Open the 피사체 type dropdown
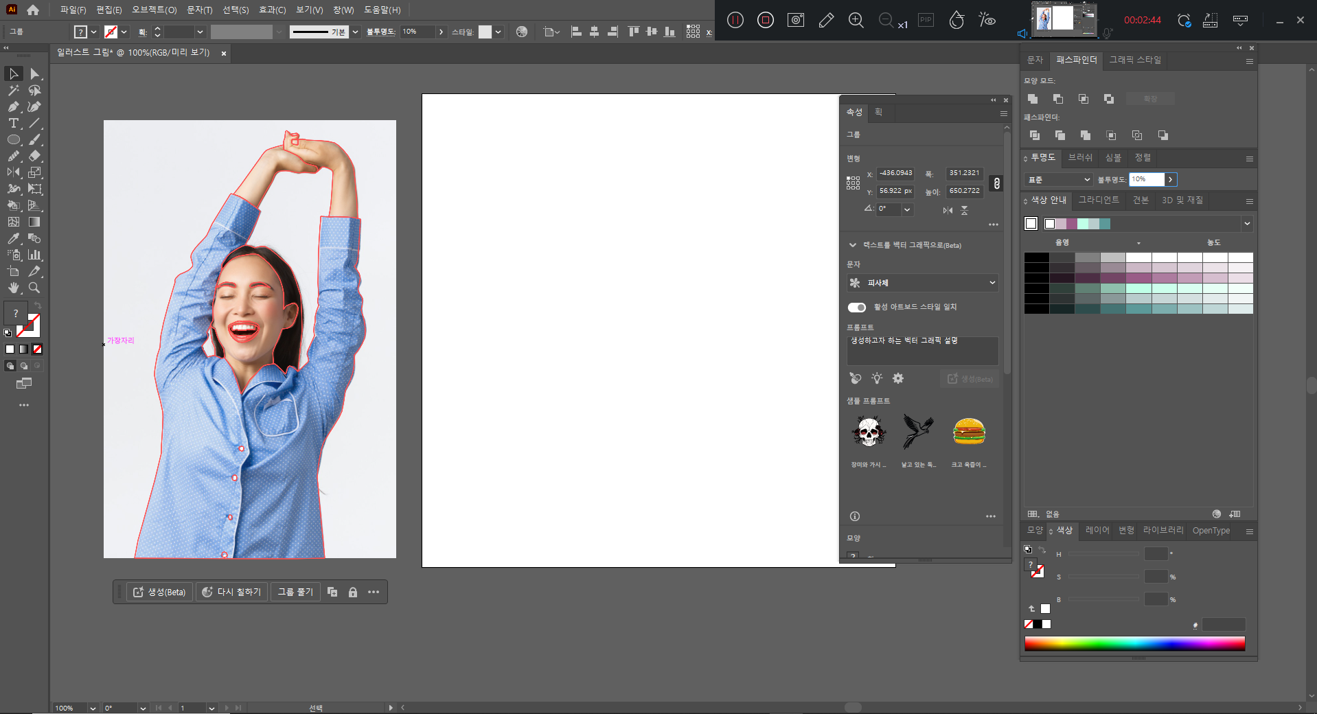 coord(922,283)
